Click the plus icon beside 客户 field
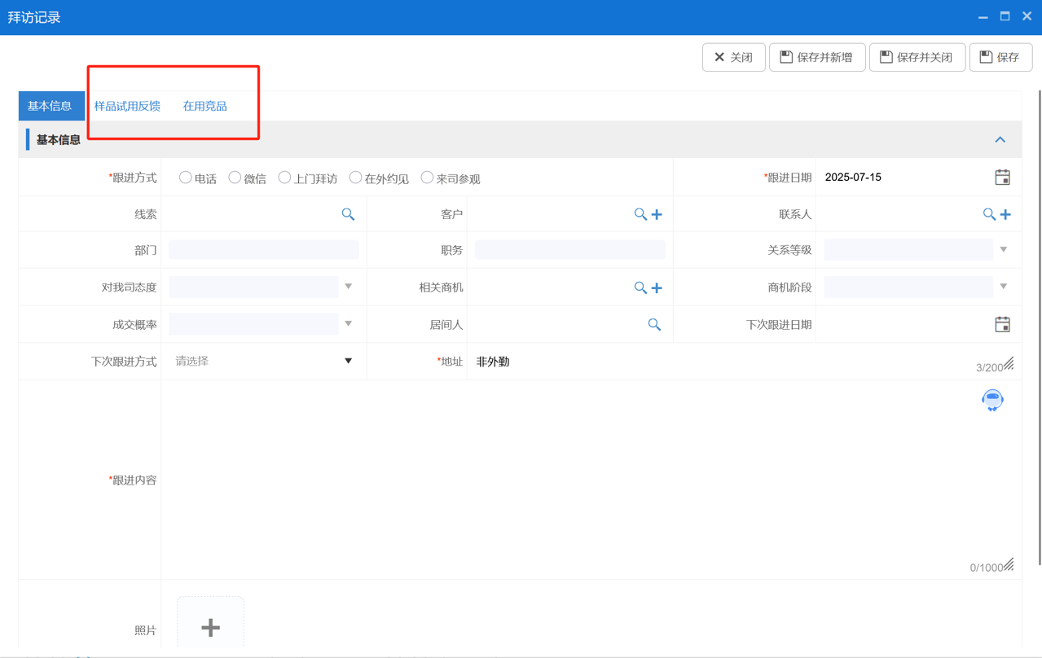Screen dimensions: 1042x658 click(x=657, y=214)
